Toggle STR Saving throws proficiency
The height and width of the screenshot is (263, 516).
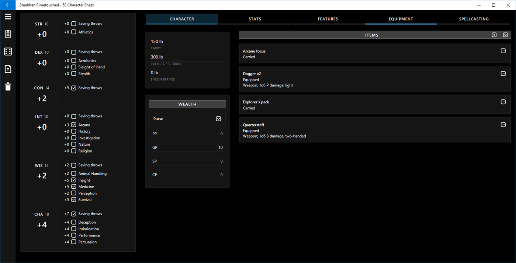pos(74,24)
